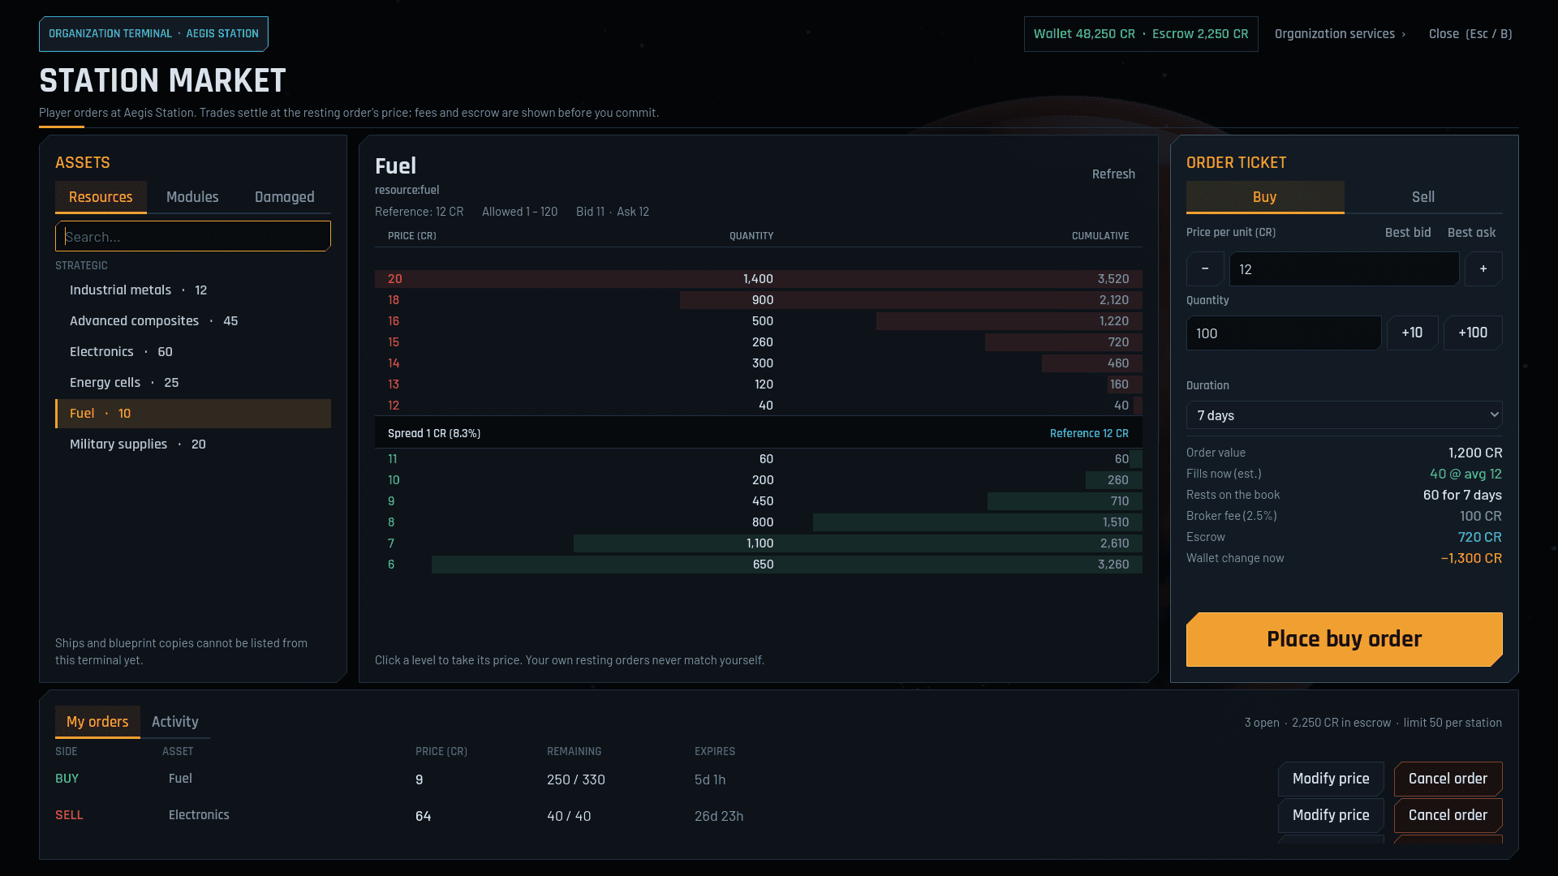Screen dimensions: 1558x876
Task: Increase price with the plus stepper
Action: pos(1483,268)
